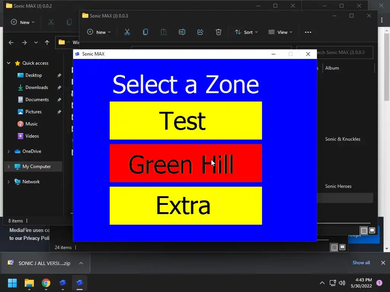Switch 24-items window to large thumbnails view
This screenshot has height=292, width=390.
click(342, 247)
